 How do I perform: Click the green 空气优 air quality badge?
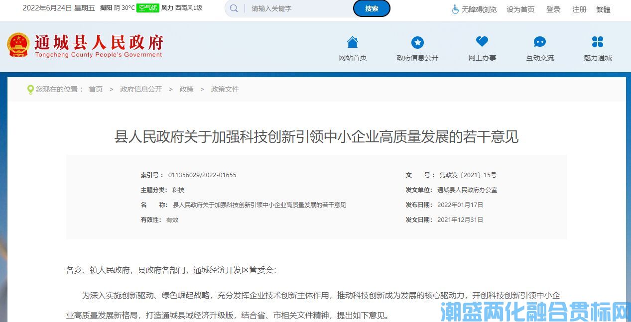pos(148,8)
